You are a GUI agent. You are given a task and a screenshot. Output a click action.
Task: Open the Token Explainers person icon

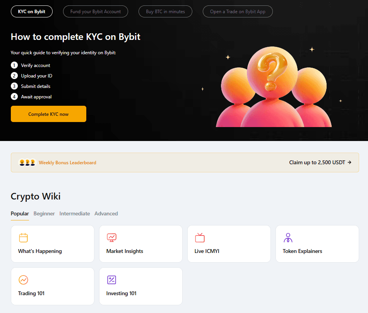(x=288, y=237)
